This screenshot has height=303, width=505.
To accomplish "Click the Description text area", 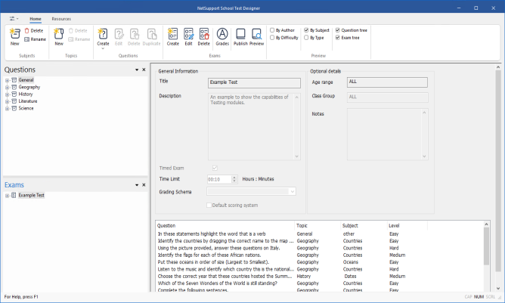I will click(254, 126).
